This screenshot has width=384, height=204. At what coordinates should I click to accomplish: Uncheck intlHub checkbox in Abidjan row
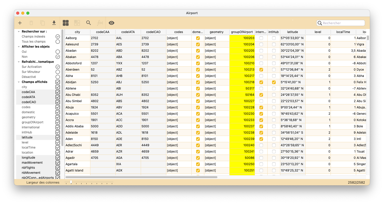pos(274,82)
